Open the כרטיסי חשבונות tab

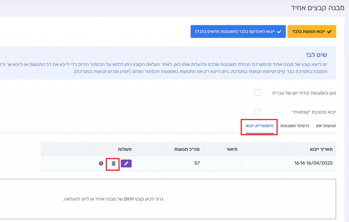(x=294, y=126)
